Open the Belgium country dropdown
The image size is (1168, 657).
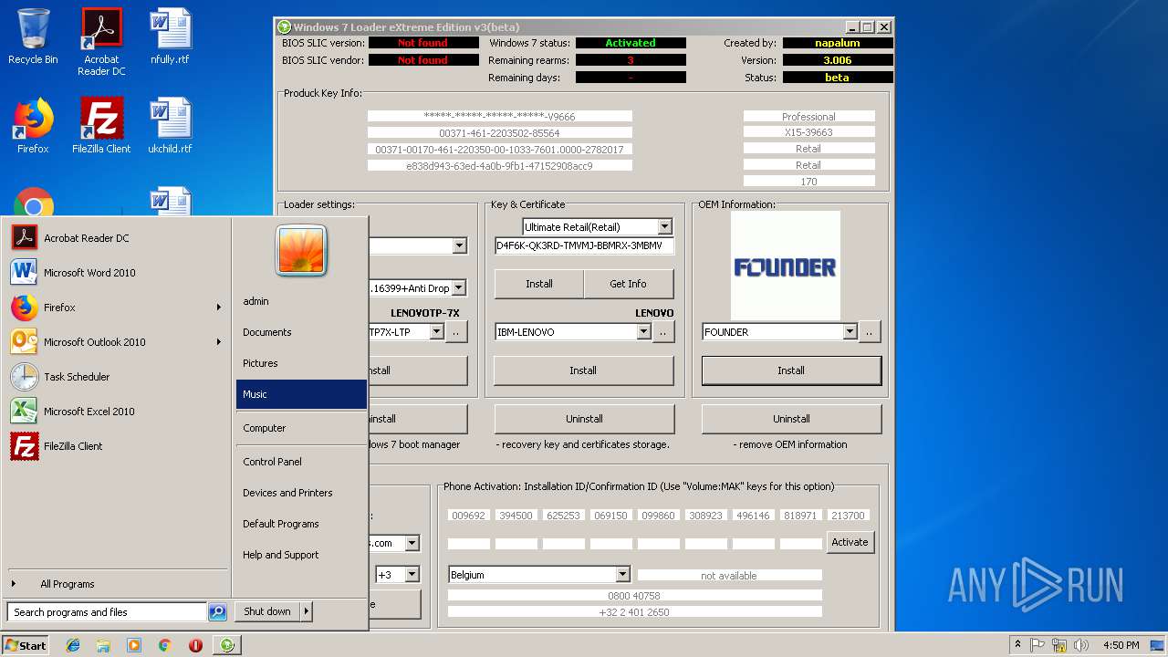(x=622, y=575)
